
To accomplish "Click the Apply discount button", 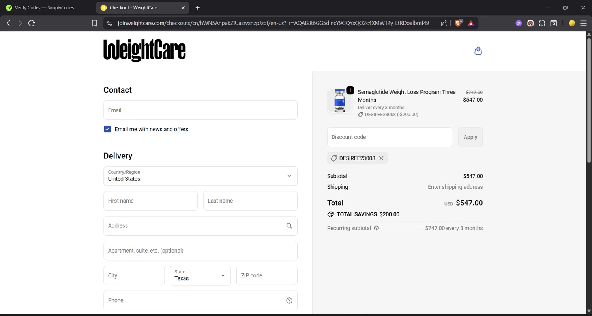I will [470, 137].
